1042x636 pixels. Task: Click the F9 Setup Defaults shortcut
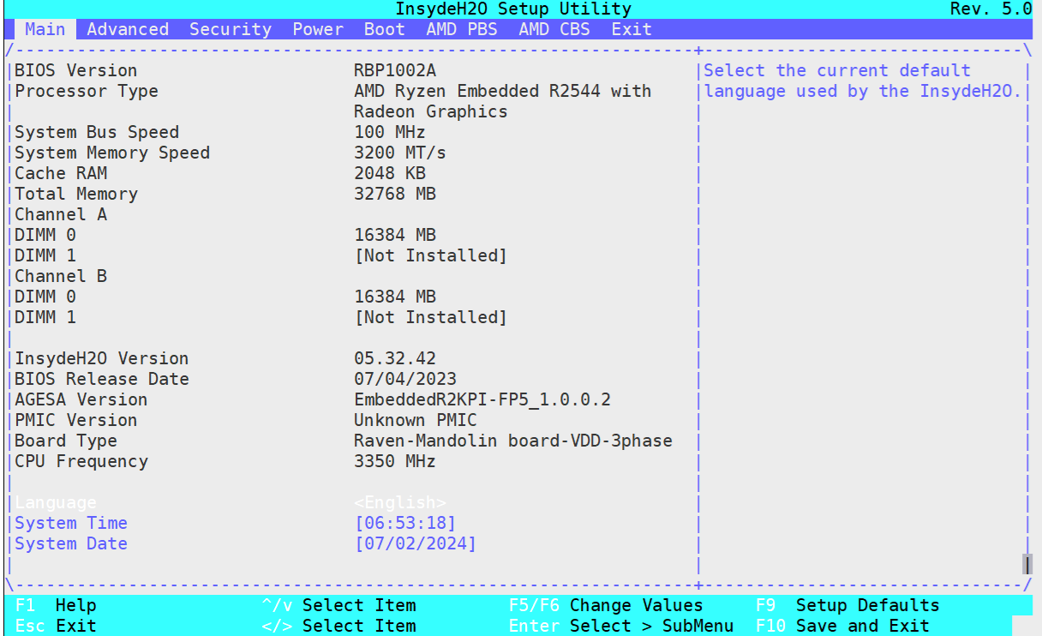[847, 605]
